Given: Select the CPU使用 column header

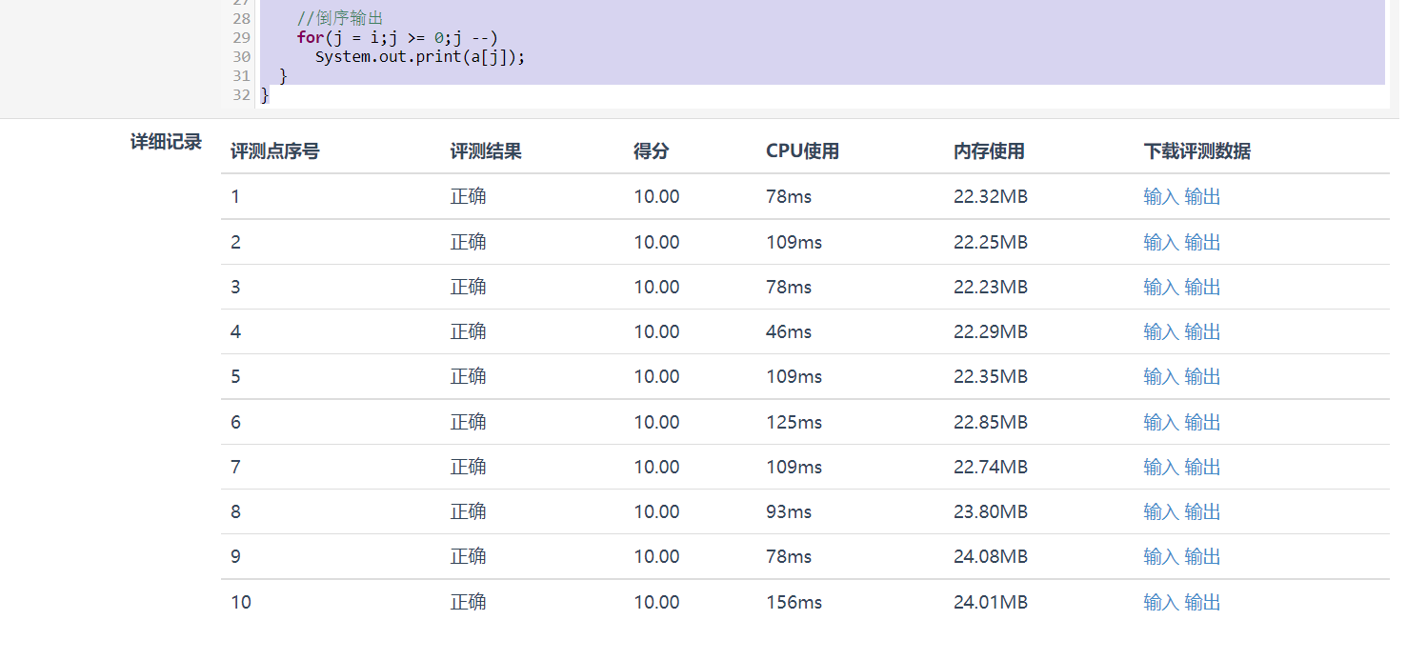Looking at the screenshot, I should click(802, 151).
